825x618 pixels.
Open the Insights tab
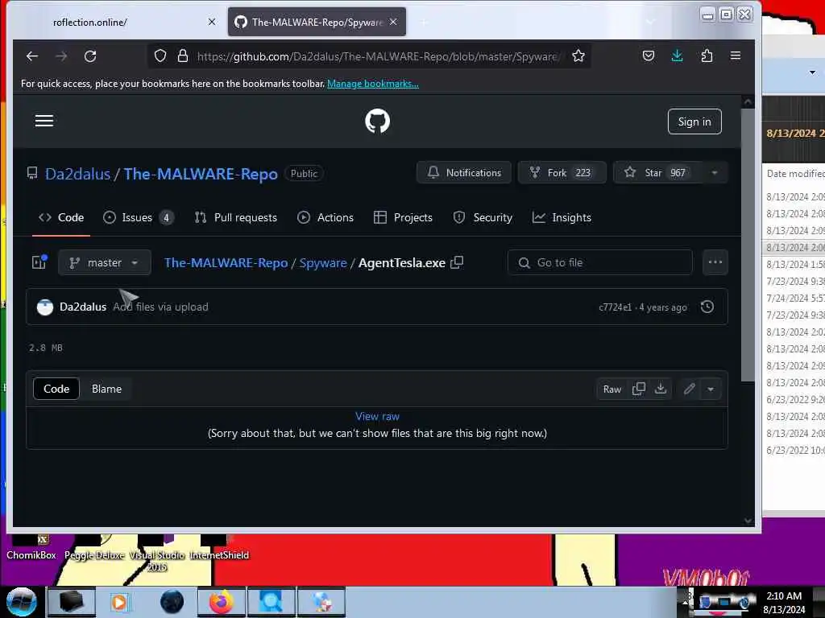(562, 217)
